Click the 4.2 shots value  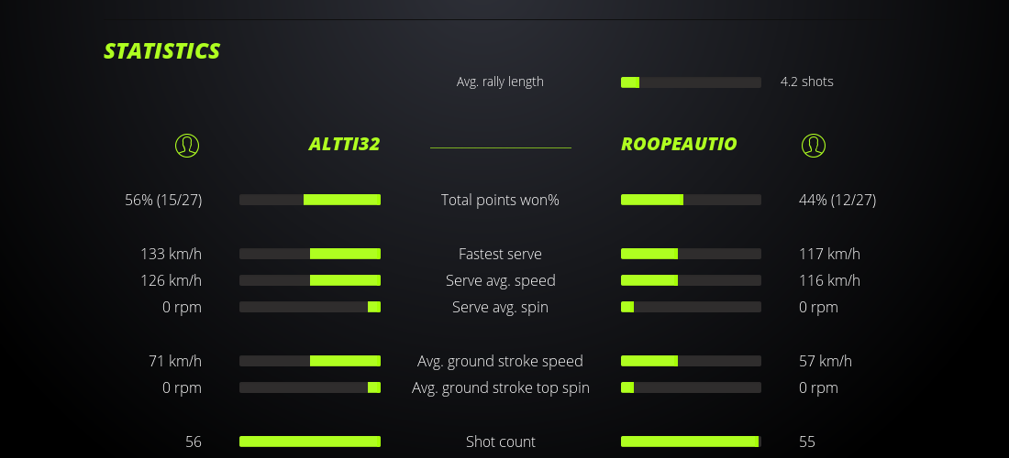click(x=806, y=82)
